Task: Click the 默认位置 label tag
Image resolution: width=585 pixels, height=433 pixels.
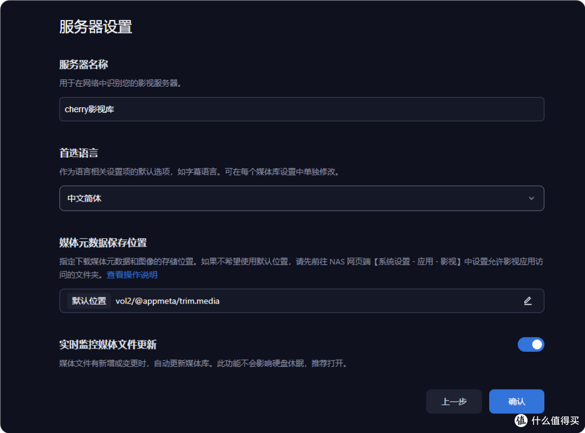Action: click(x=88, y=301)
